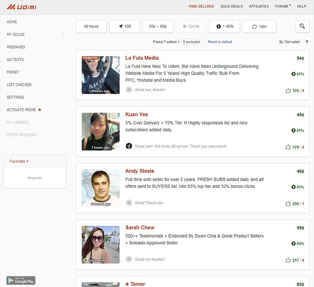Open the 100 clicks filter

tap(124, 26)
